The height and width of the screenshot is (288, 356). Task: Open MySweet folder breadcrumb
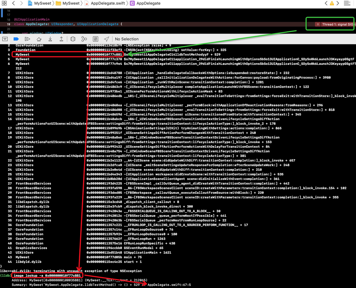(67, 3)
